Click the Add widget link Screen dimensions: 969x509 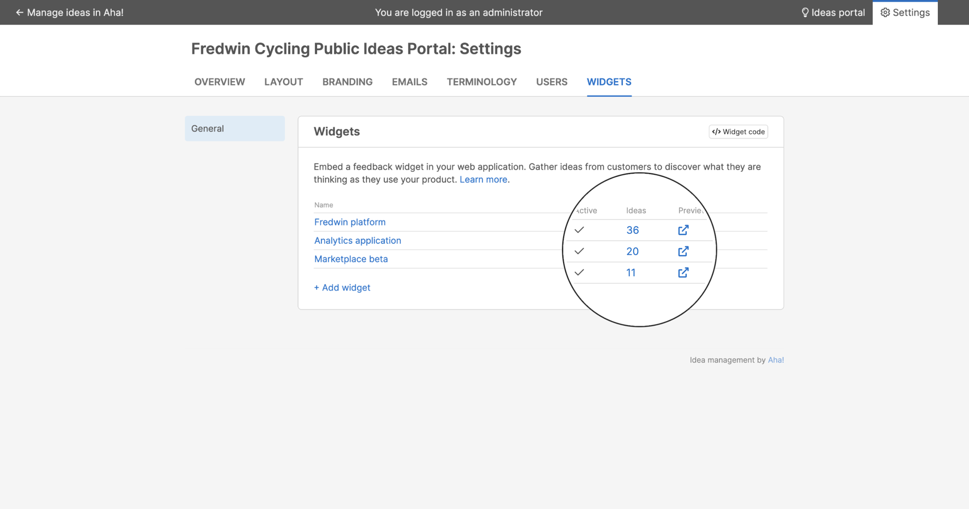342,287
